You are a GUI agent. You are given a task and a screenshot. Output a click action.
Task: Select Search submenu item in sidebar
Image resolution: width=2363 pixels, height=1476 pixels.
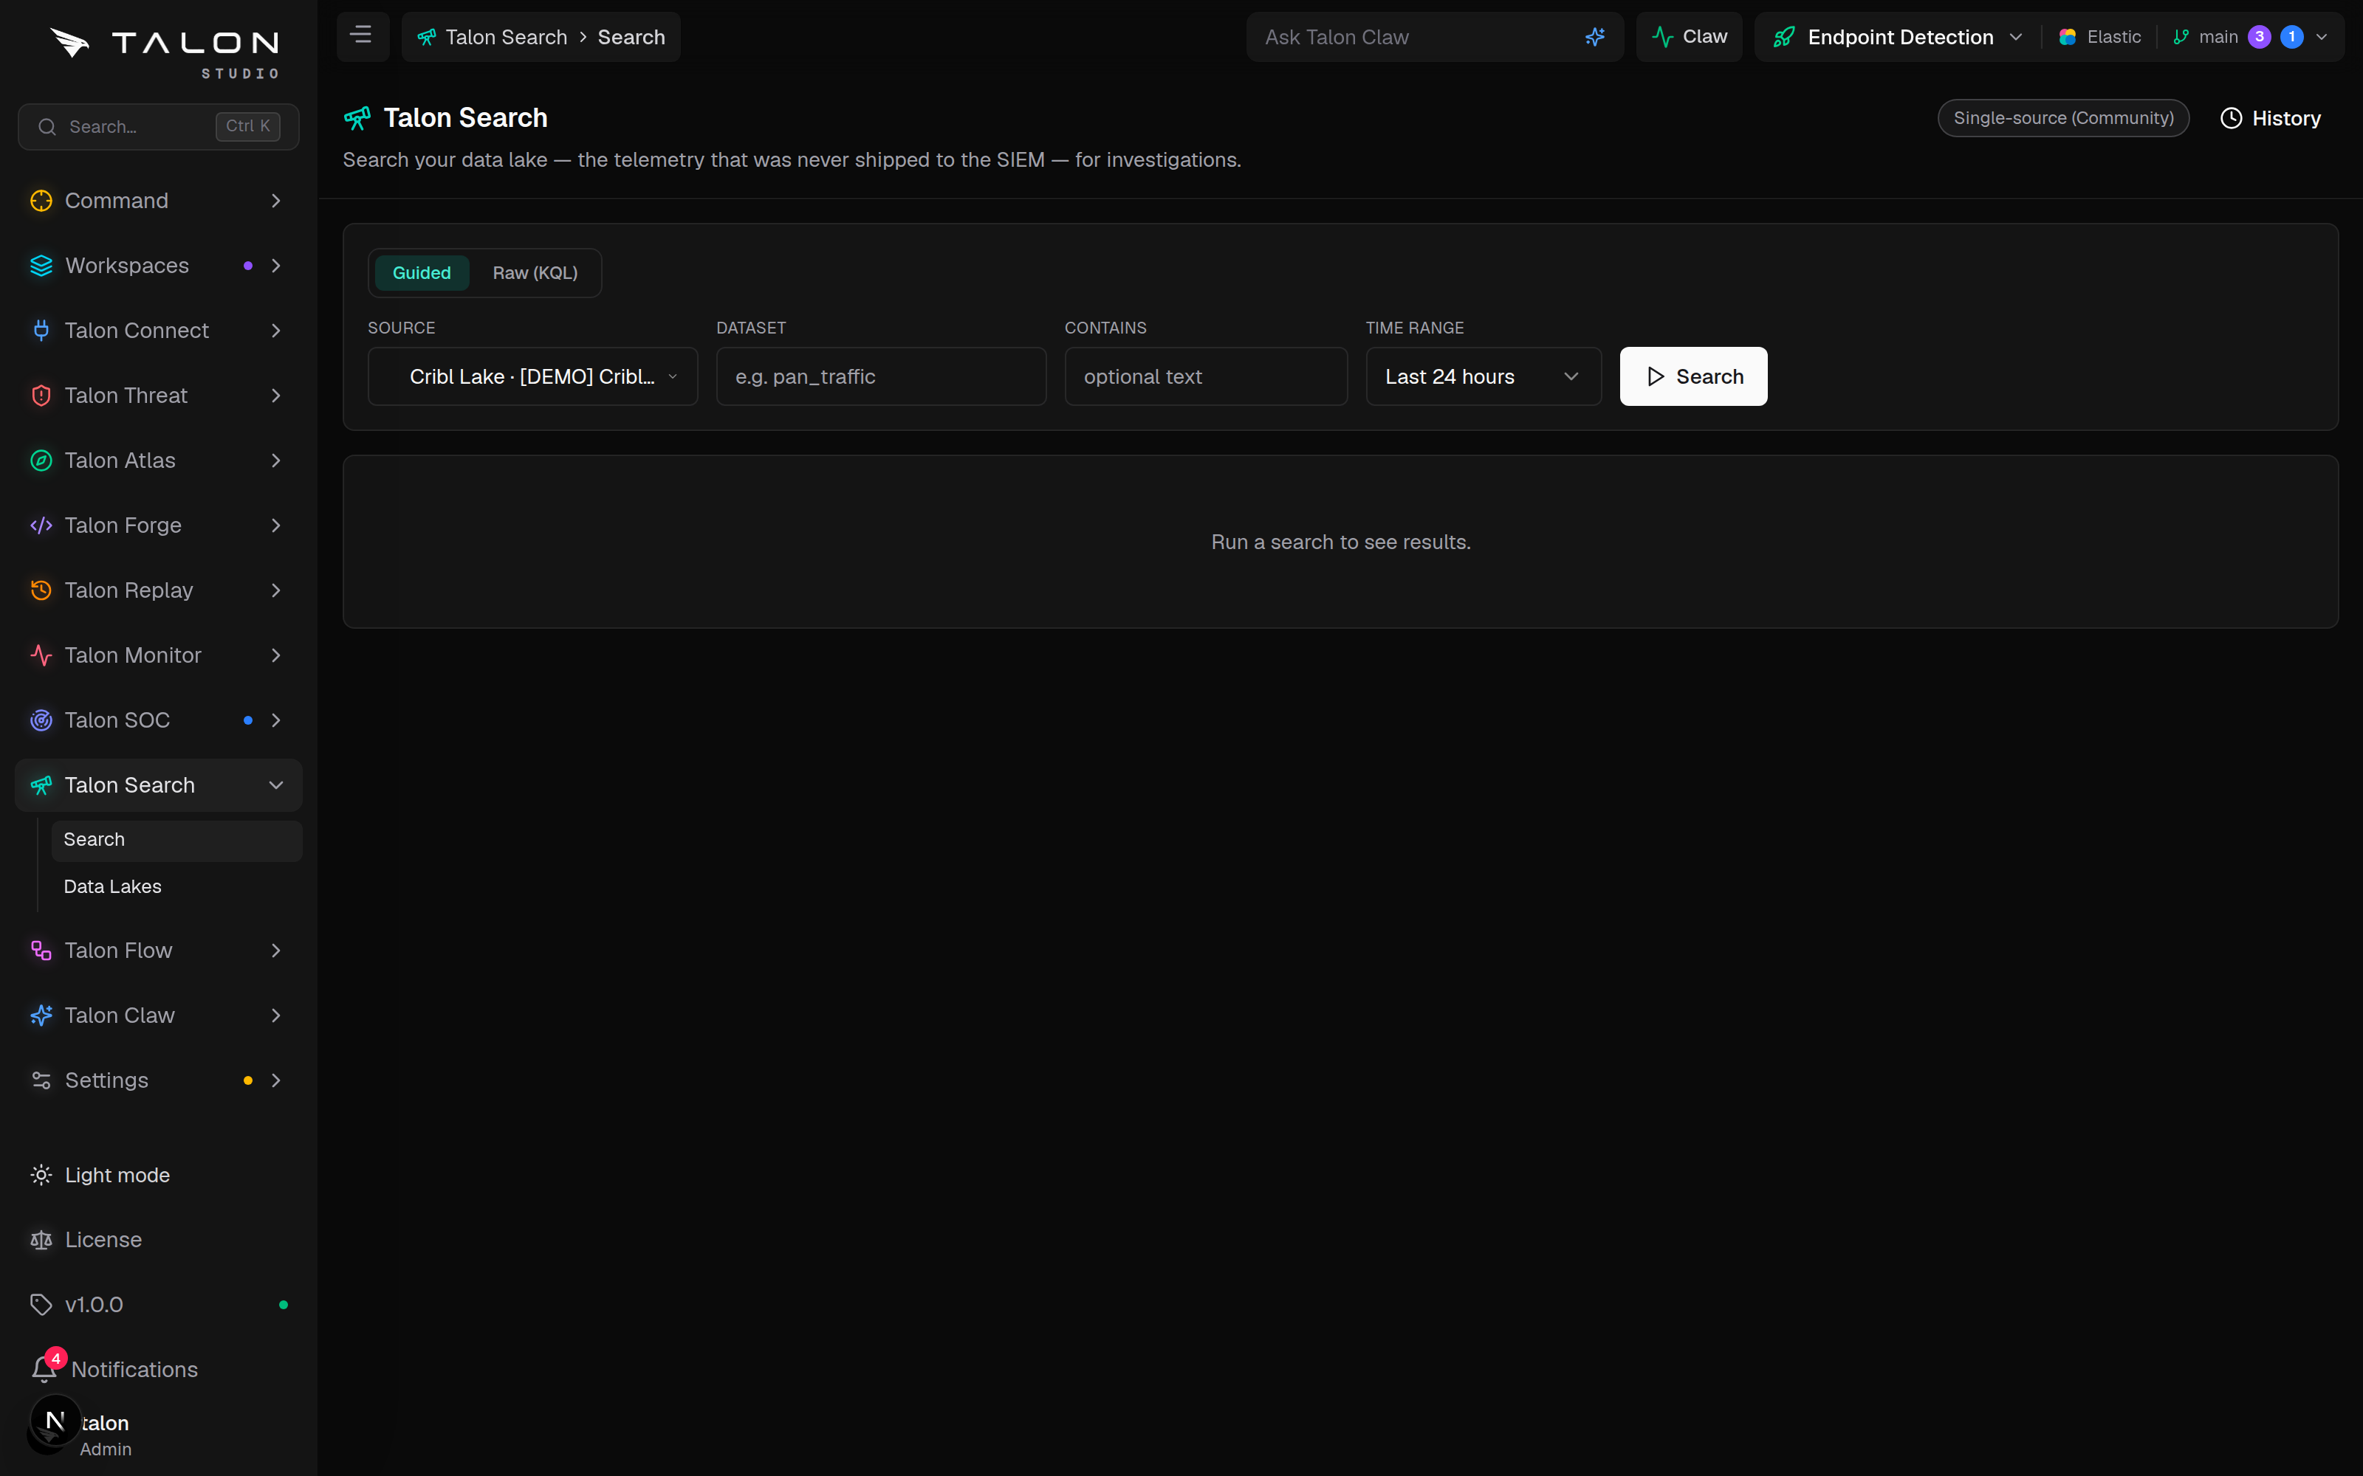[176, 841]
